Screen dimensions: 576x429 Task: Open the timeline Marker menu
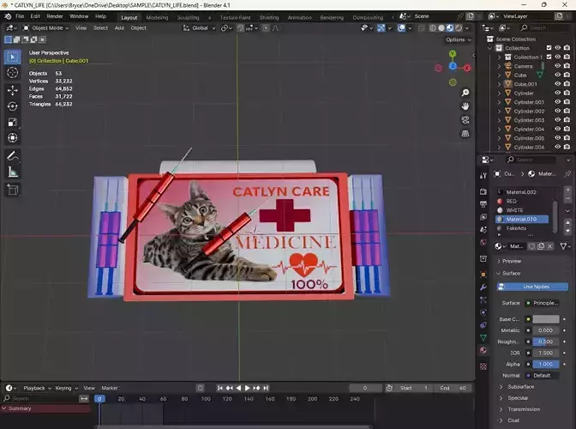click(x=110, y=388)
